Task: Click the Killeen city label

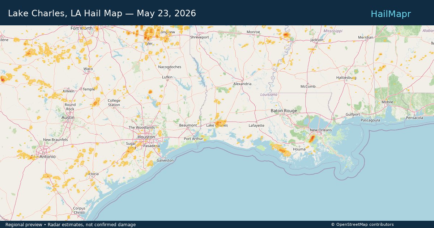Action: (x=68, y=91)
